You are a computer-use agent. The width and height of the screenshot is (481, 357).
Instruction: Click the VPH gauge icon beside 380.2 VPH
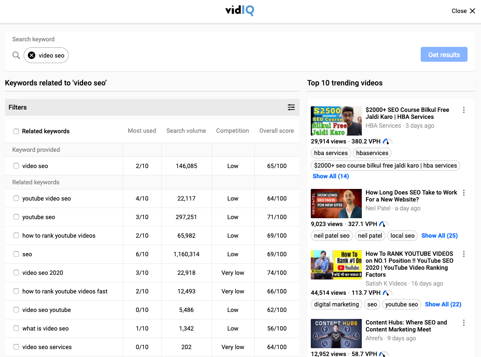tap(388, 141)
